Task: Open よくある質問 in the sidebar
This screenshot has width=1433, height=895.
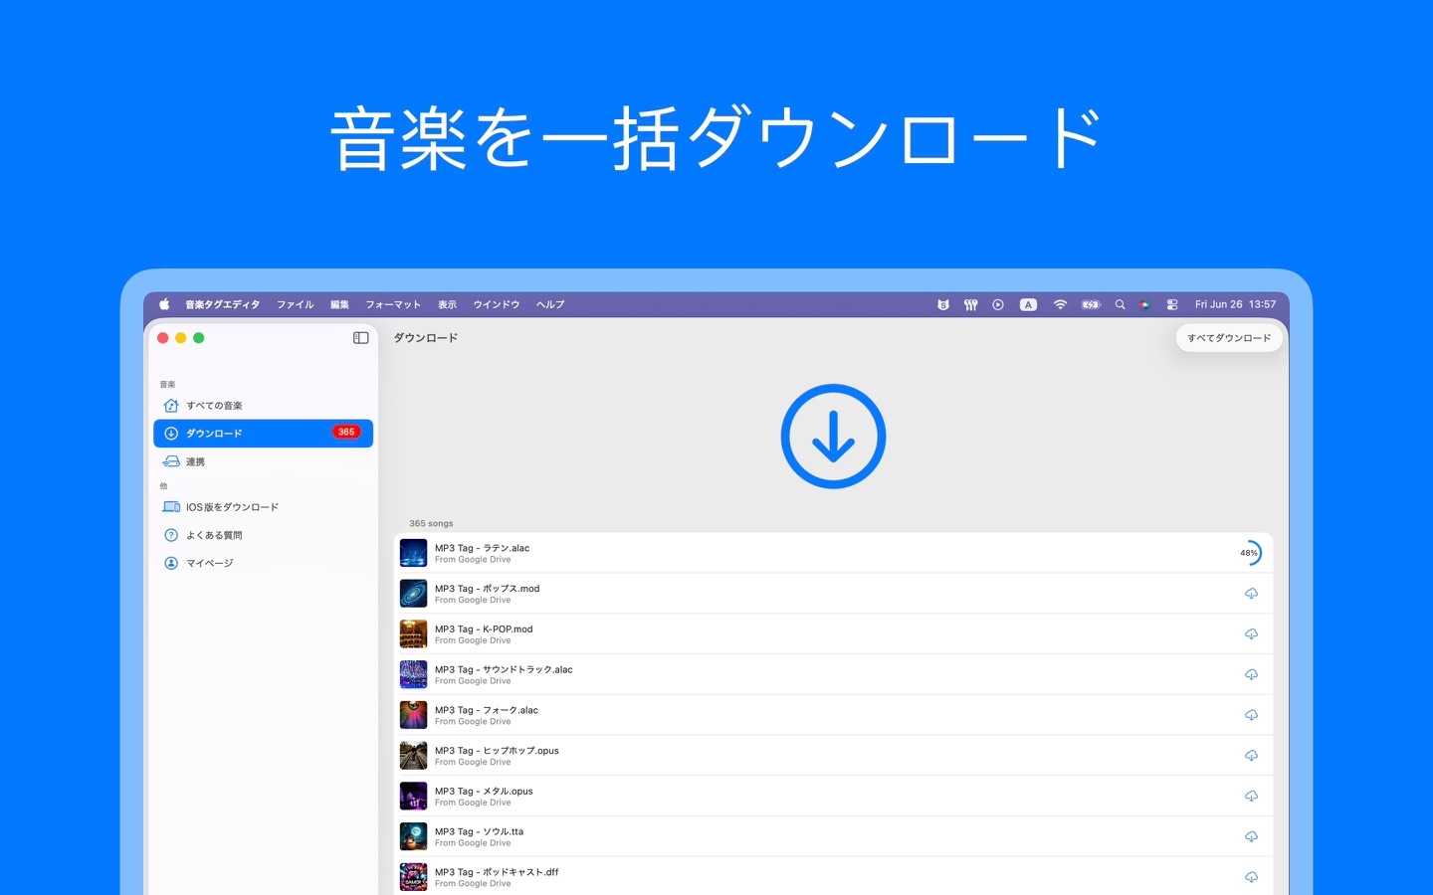Action: pos(264,535)
